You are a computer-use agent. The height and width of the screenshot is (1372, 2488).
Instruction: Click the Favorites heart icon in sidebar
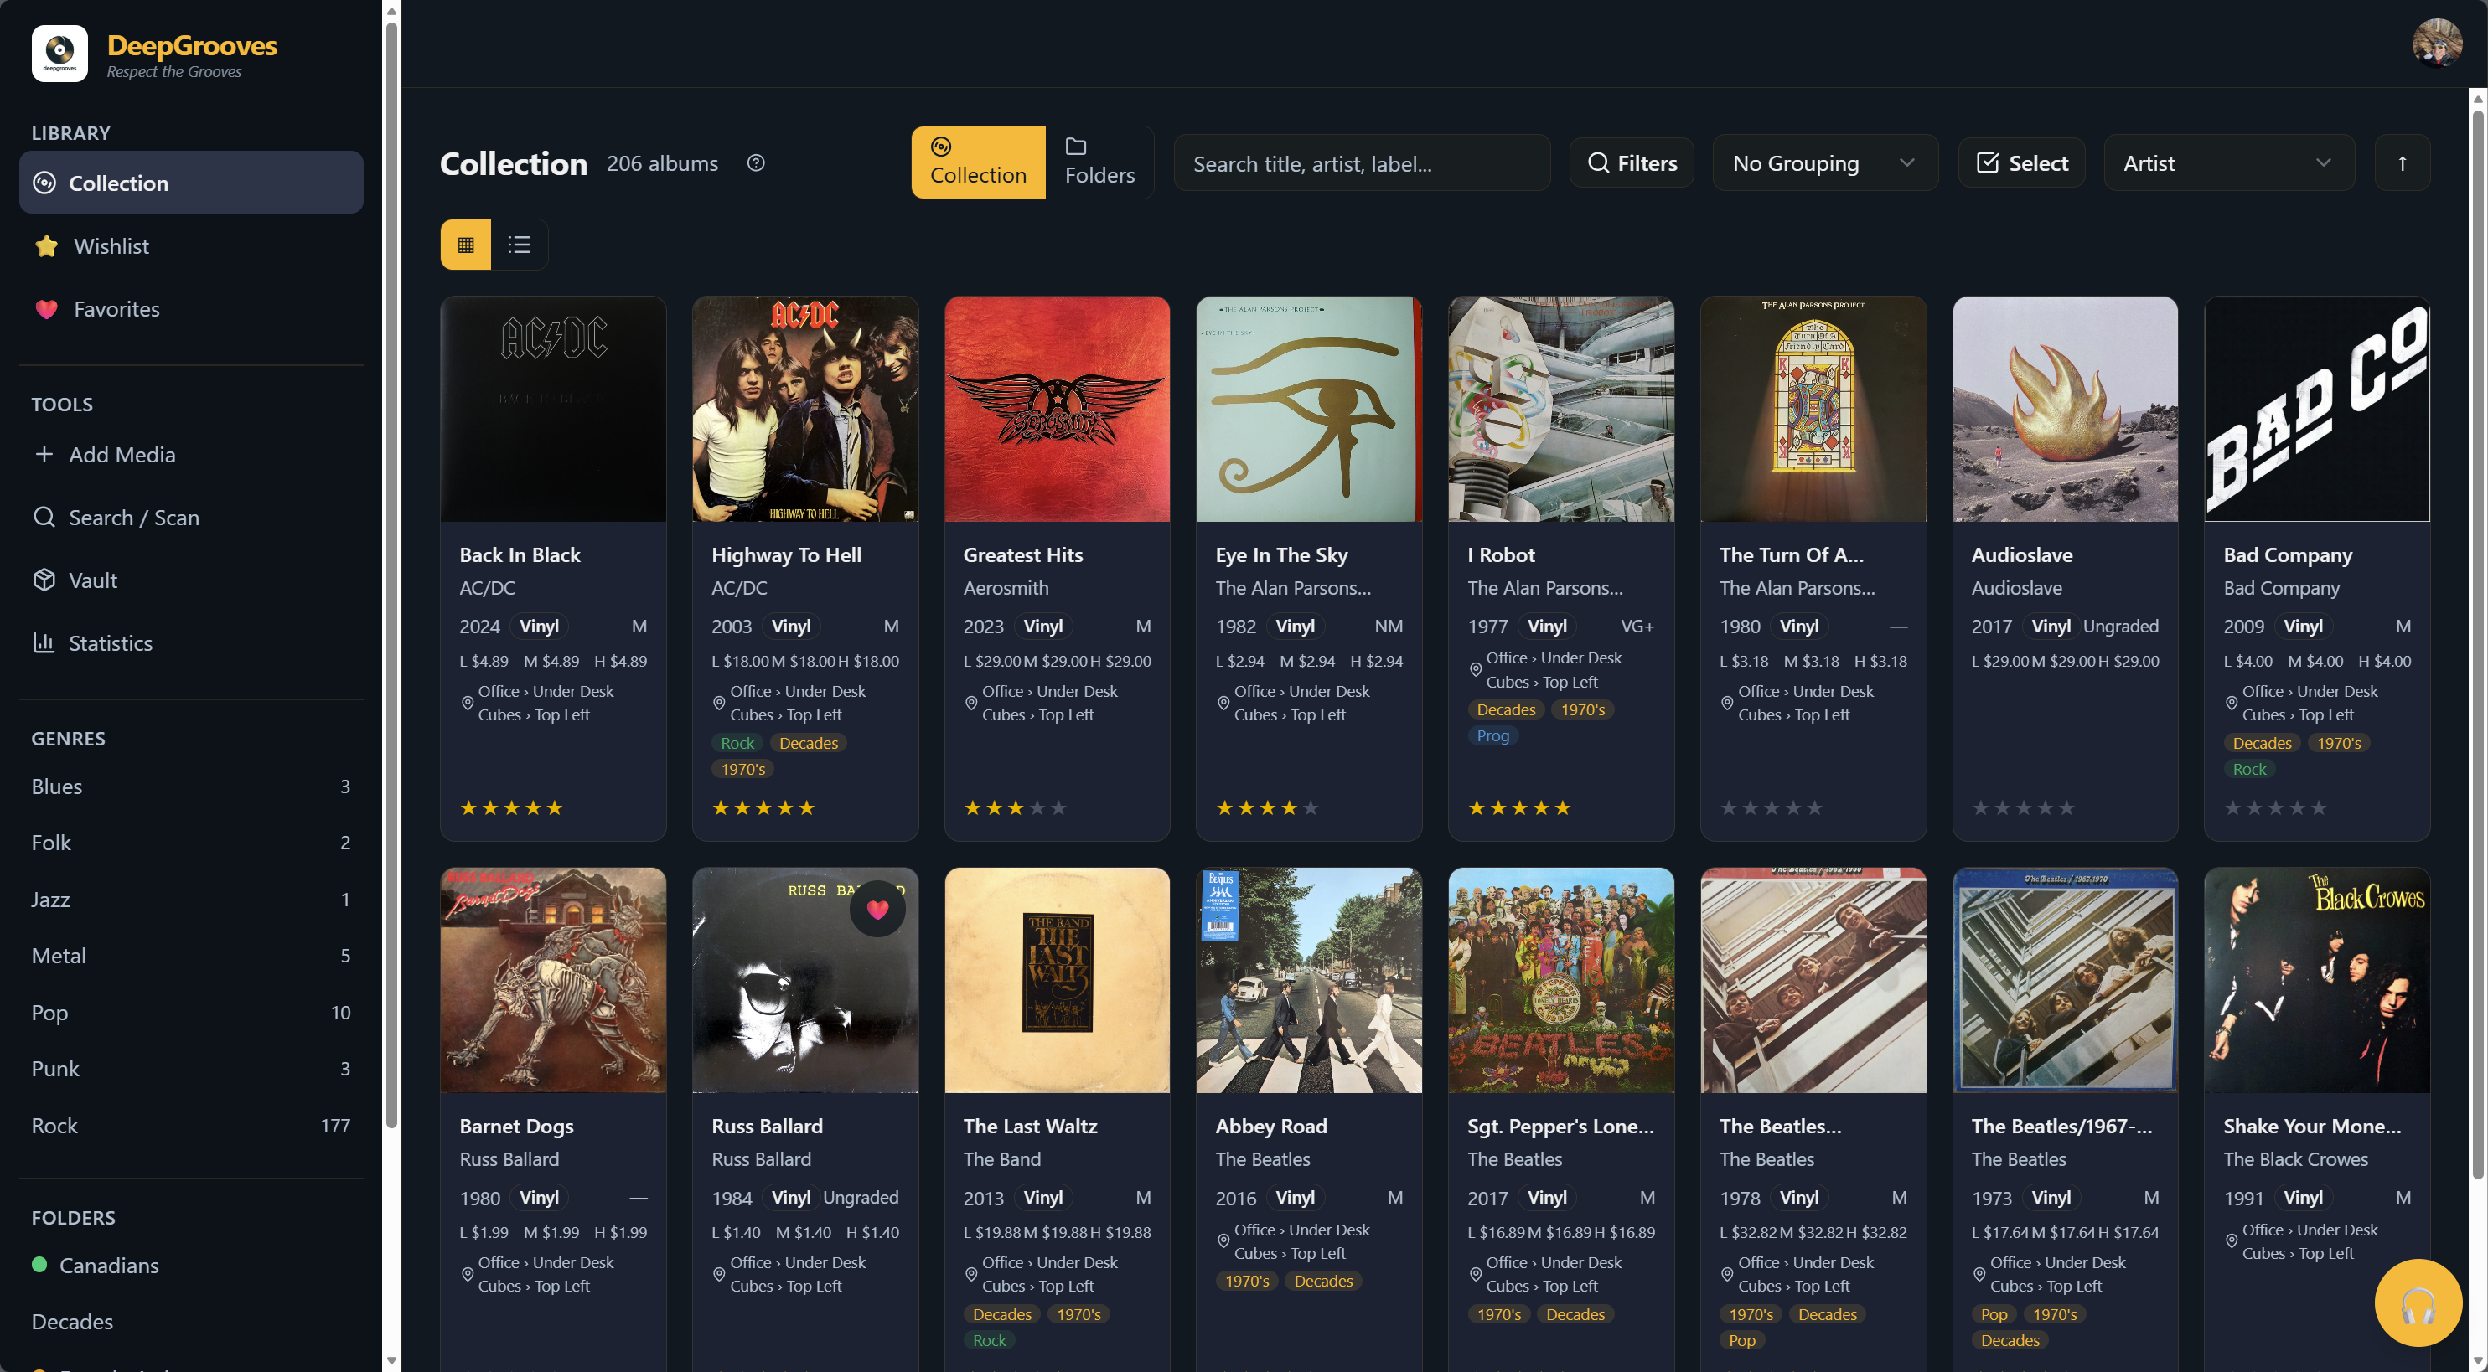point(46,309)
